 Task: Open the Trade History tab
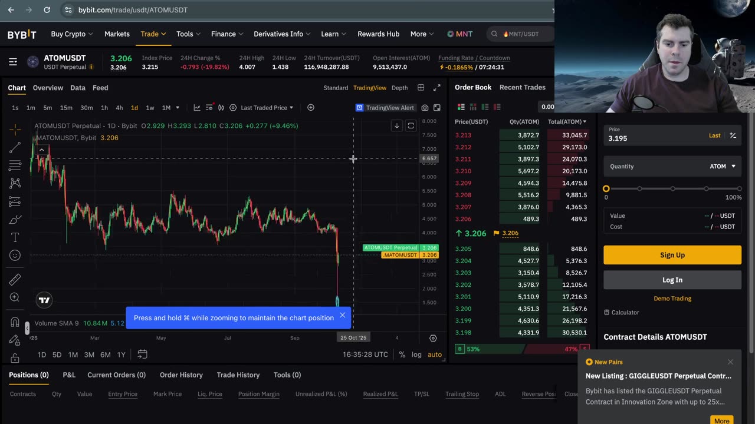[x=238, y=375]
